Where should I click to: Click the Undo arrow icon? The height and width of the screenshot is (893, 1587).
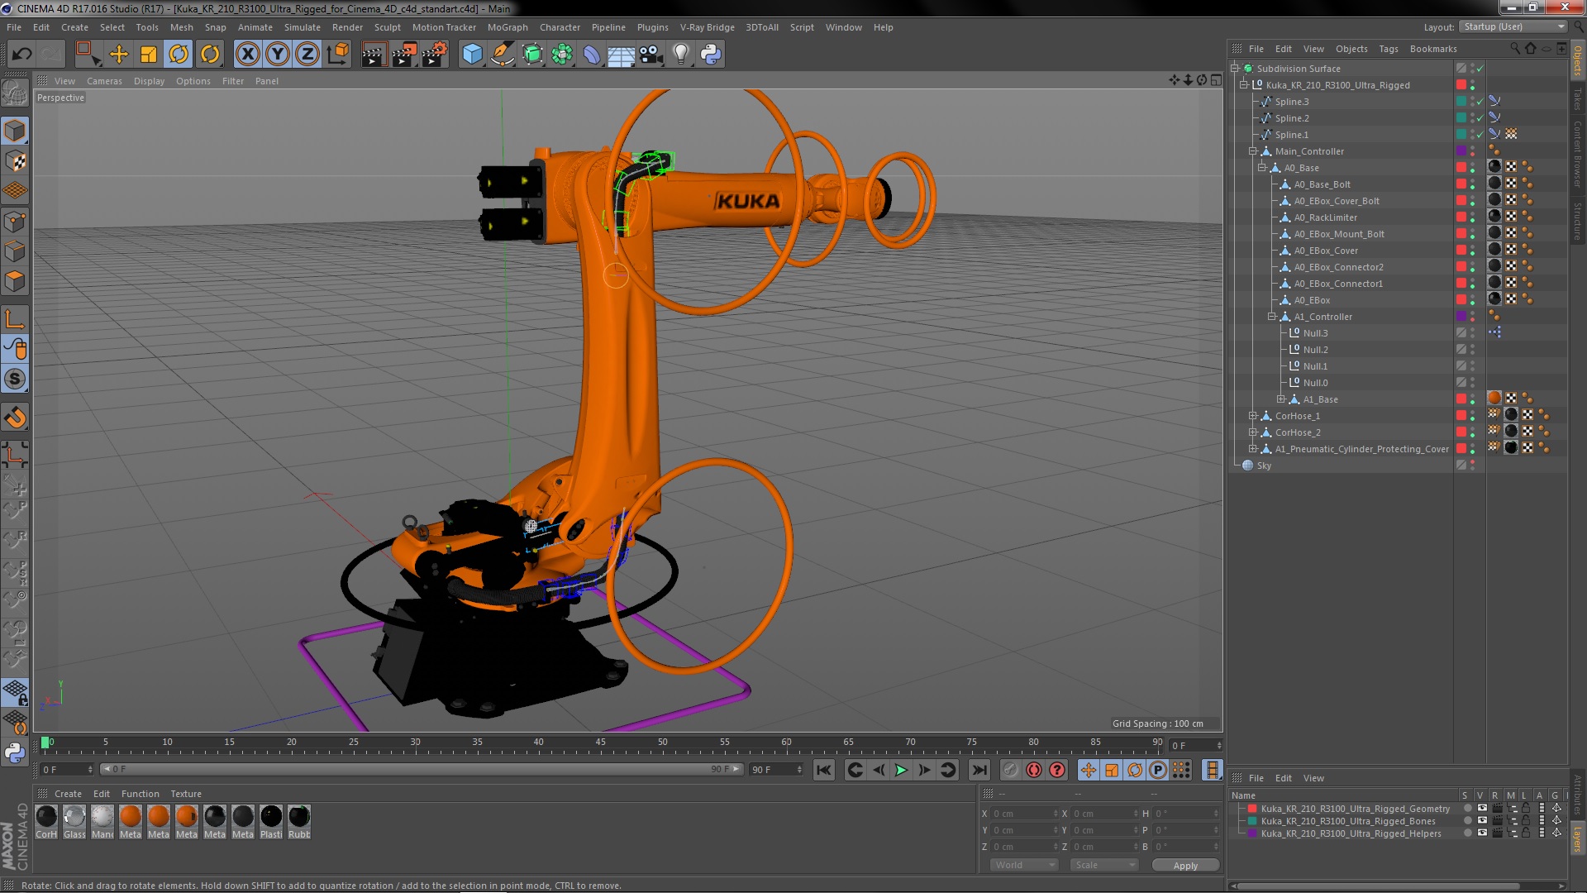click(x=22, y=55)
